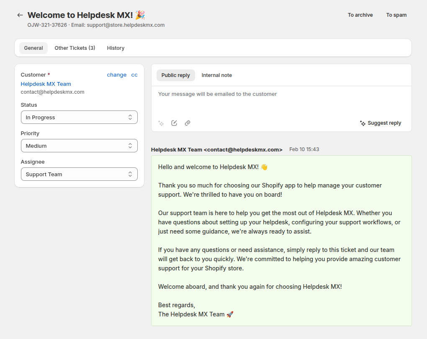Click the cc link next to Customer
This screenshot has width=427, height=339.
(134, 75)
